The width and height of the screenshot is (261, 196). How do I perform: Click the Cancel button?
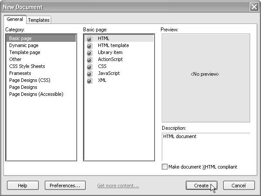pyautogui.click(x=239, y=186)
